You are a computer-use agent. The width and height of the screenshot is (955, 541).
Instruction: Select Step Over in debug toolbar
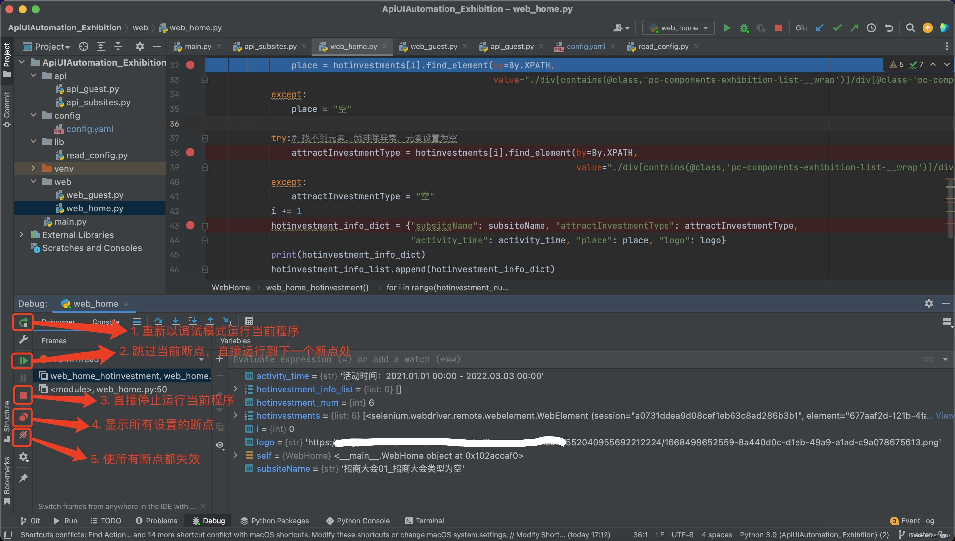tap(159, 321)
